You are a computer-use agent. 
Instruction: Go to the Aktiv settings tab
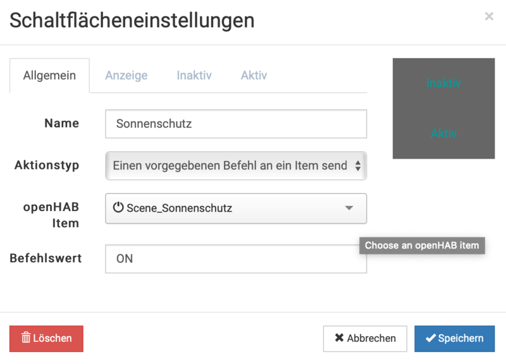click(x=254, y=75)
